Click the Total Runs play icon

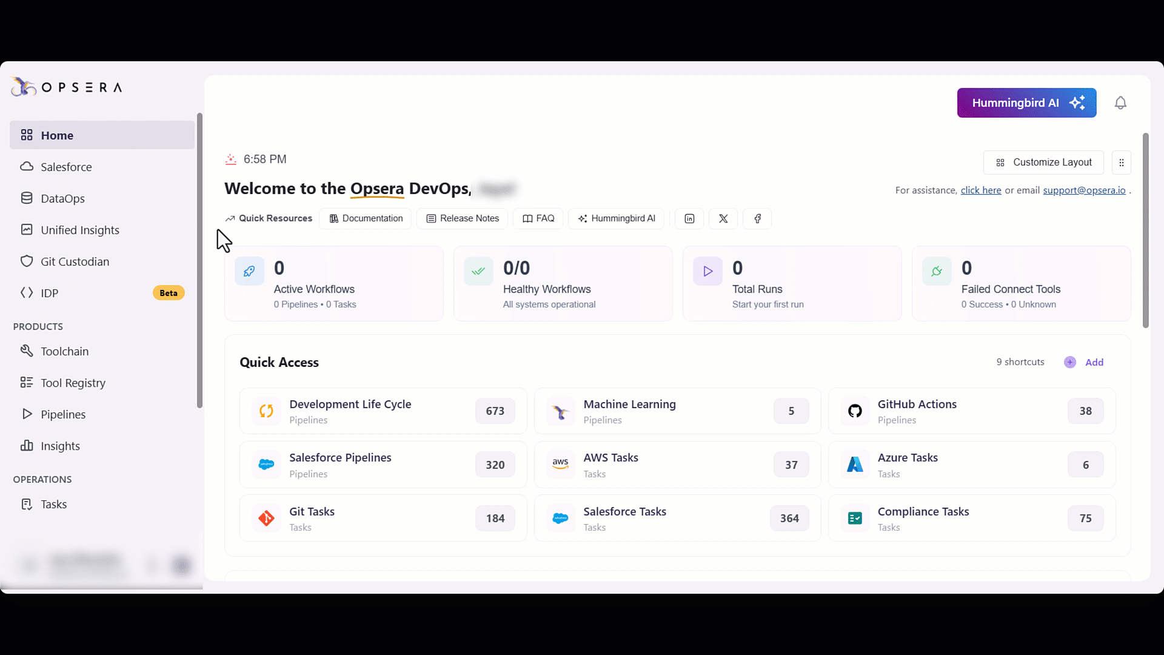pos(707,271)
